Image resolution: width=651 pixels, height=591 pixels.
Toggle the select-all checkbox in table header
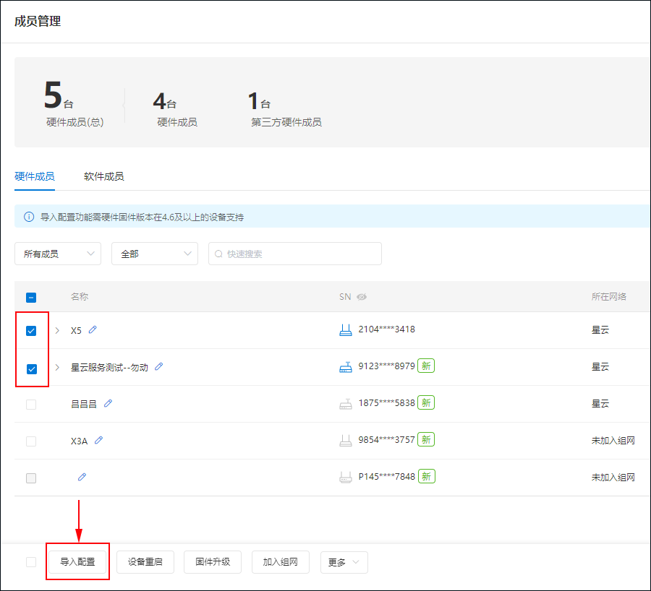click(31, 297)
